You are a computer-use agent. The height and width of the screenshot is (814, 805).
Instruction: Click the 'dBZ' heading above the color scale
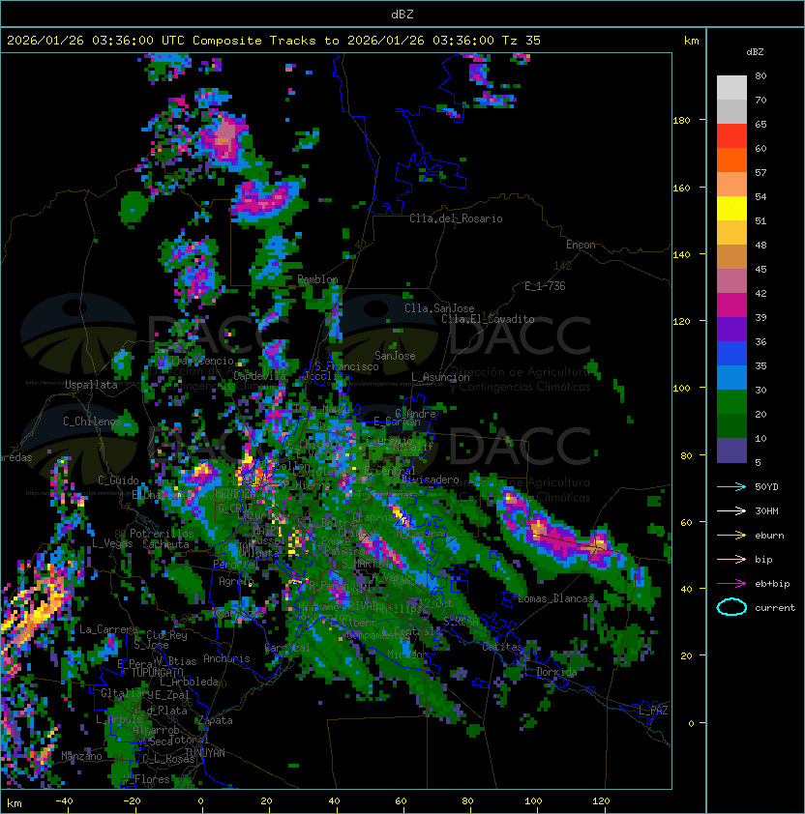pyautogui.click(x=755, y=52)
